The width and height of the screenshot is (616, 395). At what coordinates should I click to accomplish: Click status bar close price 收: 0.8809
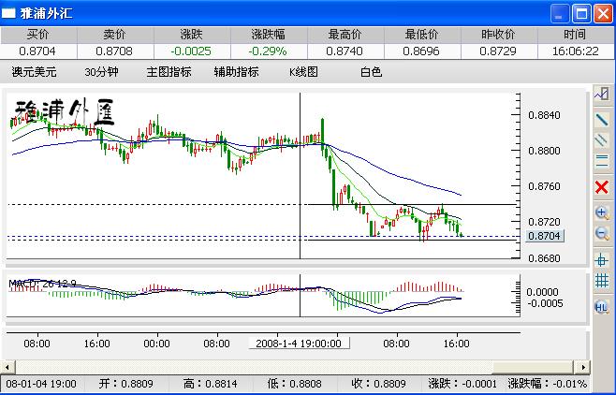tap(378, 384)
